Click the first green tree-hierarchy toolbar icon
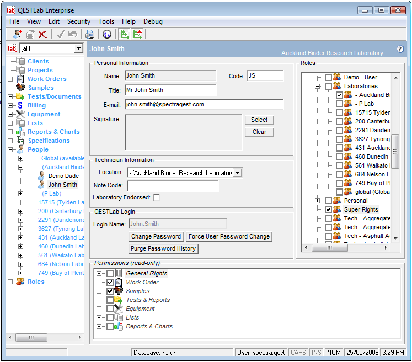Screen dimensions: 412x362 125,35
